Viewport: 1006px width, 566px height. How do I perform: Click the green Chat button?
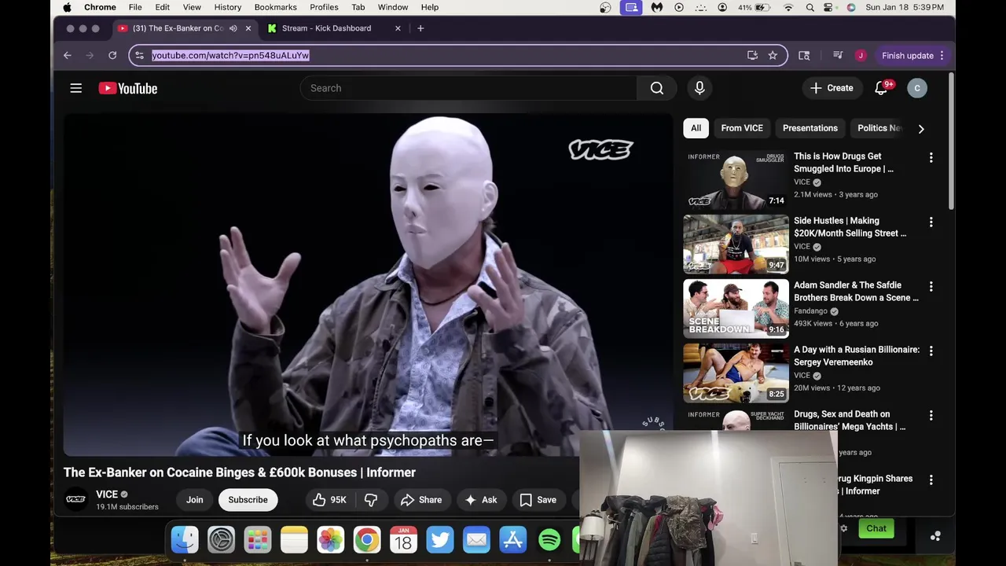[876, 528]
